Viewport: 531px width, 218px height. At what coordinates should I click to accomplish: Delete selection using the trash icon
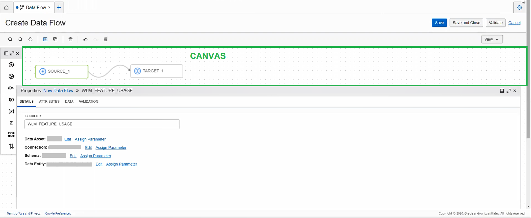(70, 39)
